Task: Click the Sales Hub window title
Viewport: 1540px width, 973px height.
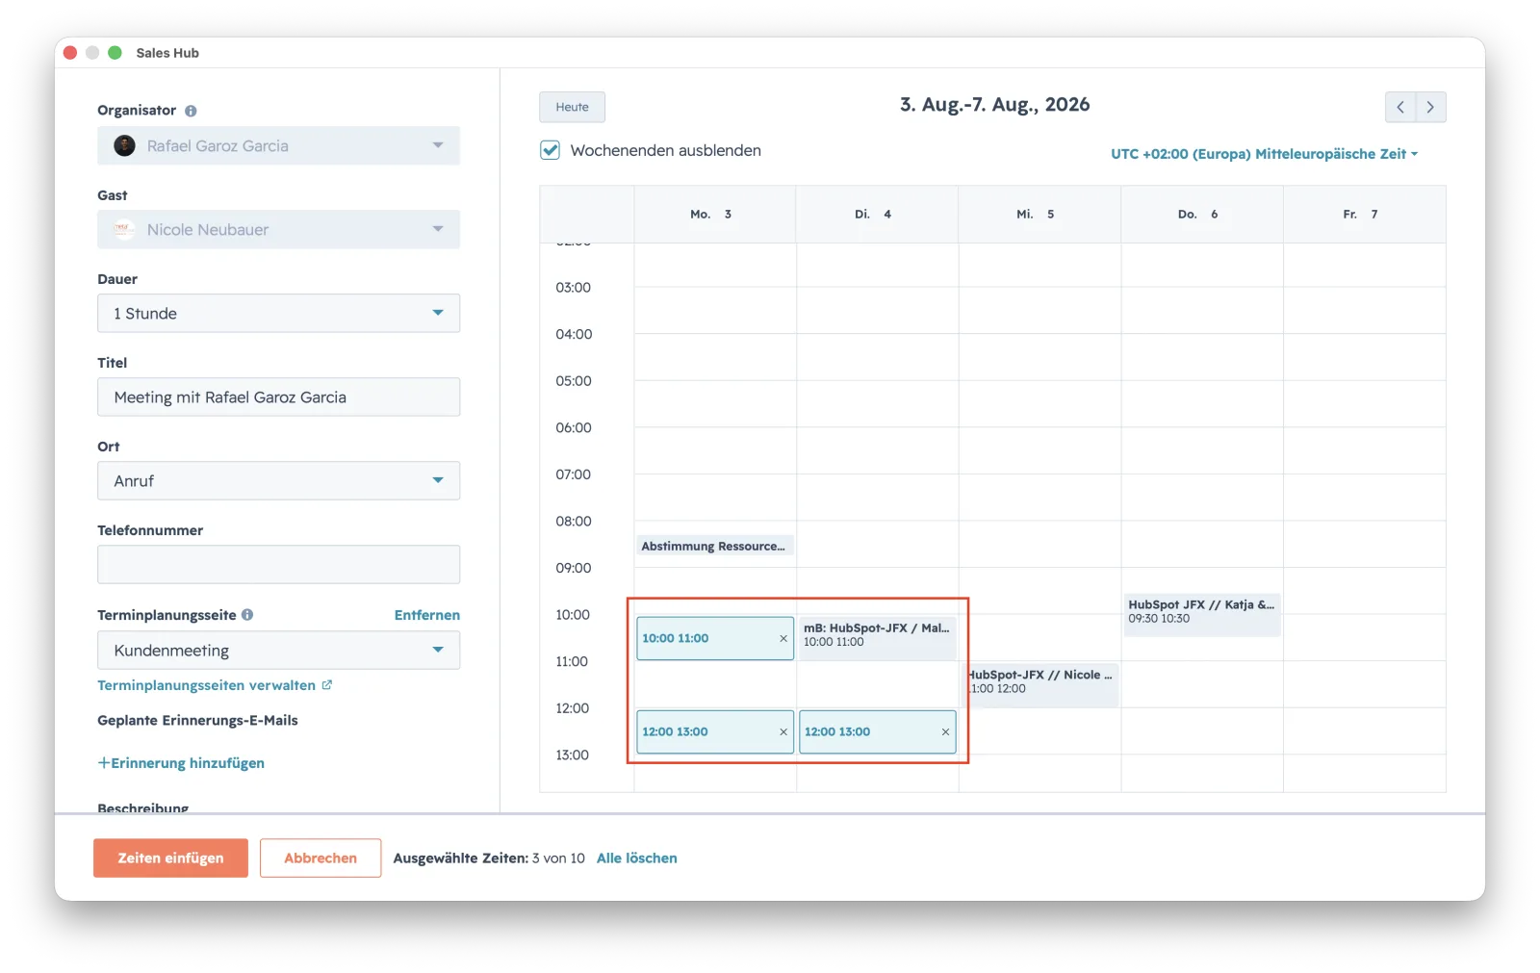Action: point(167,53)
